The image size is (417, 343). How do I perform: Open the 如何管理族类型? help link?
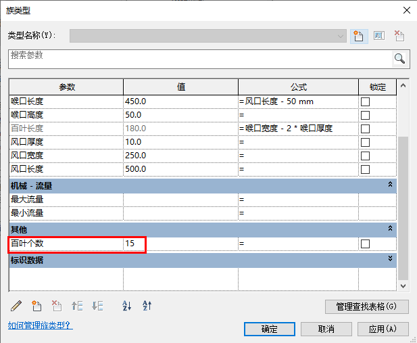coord(40,325)
